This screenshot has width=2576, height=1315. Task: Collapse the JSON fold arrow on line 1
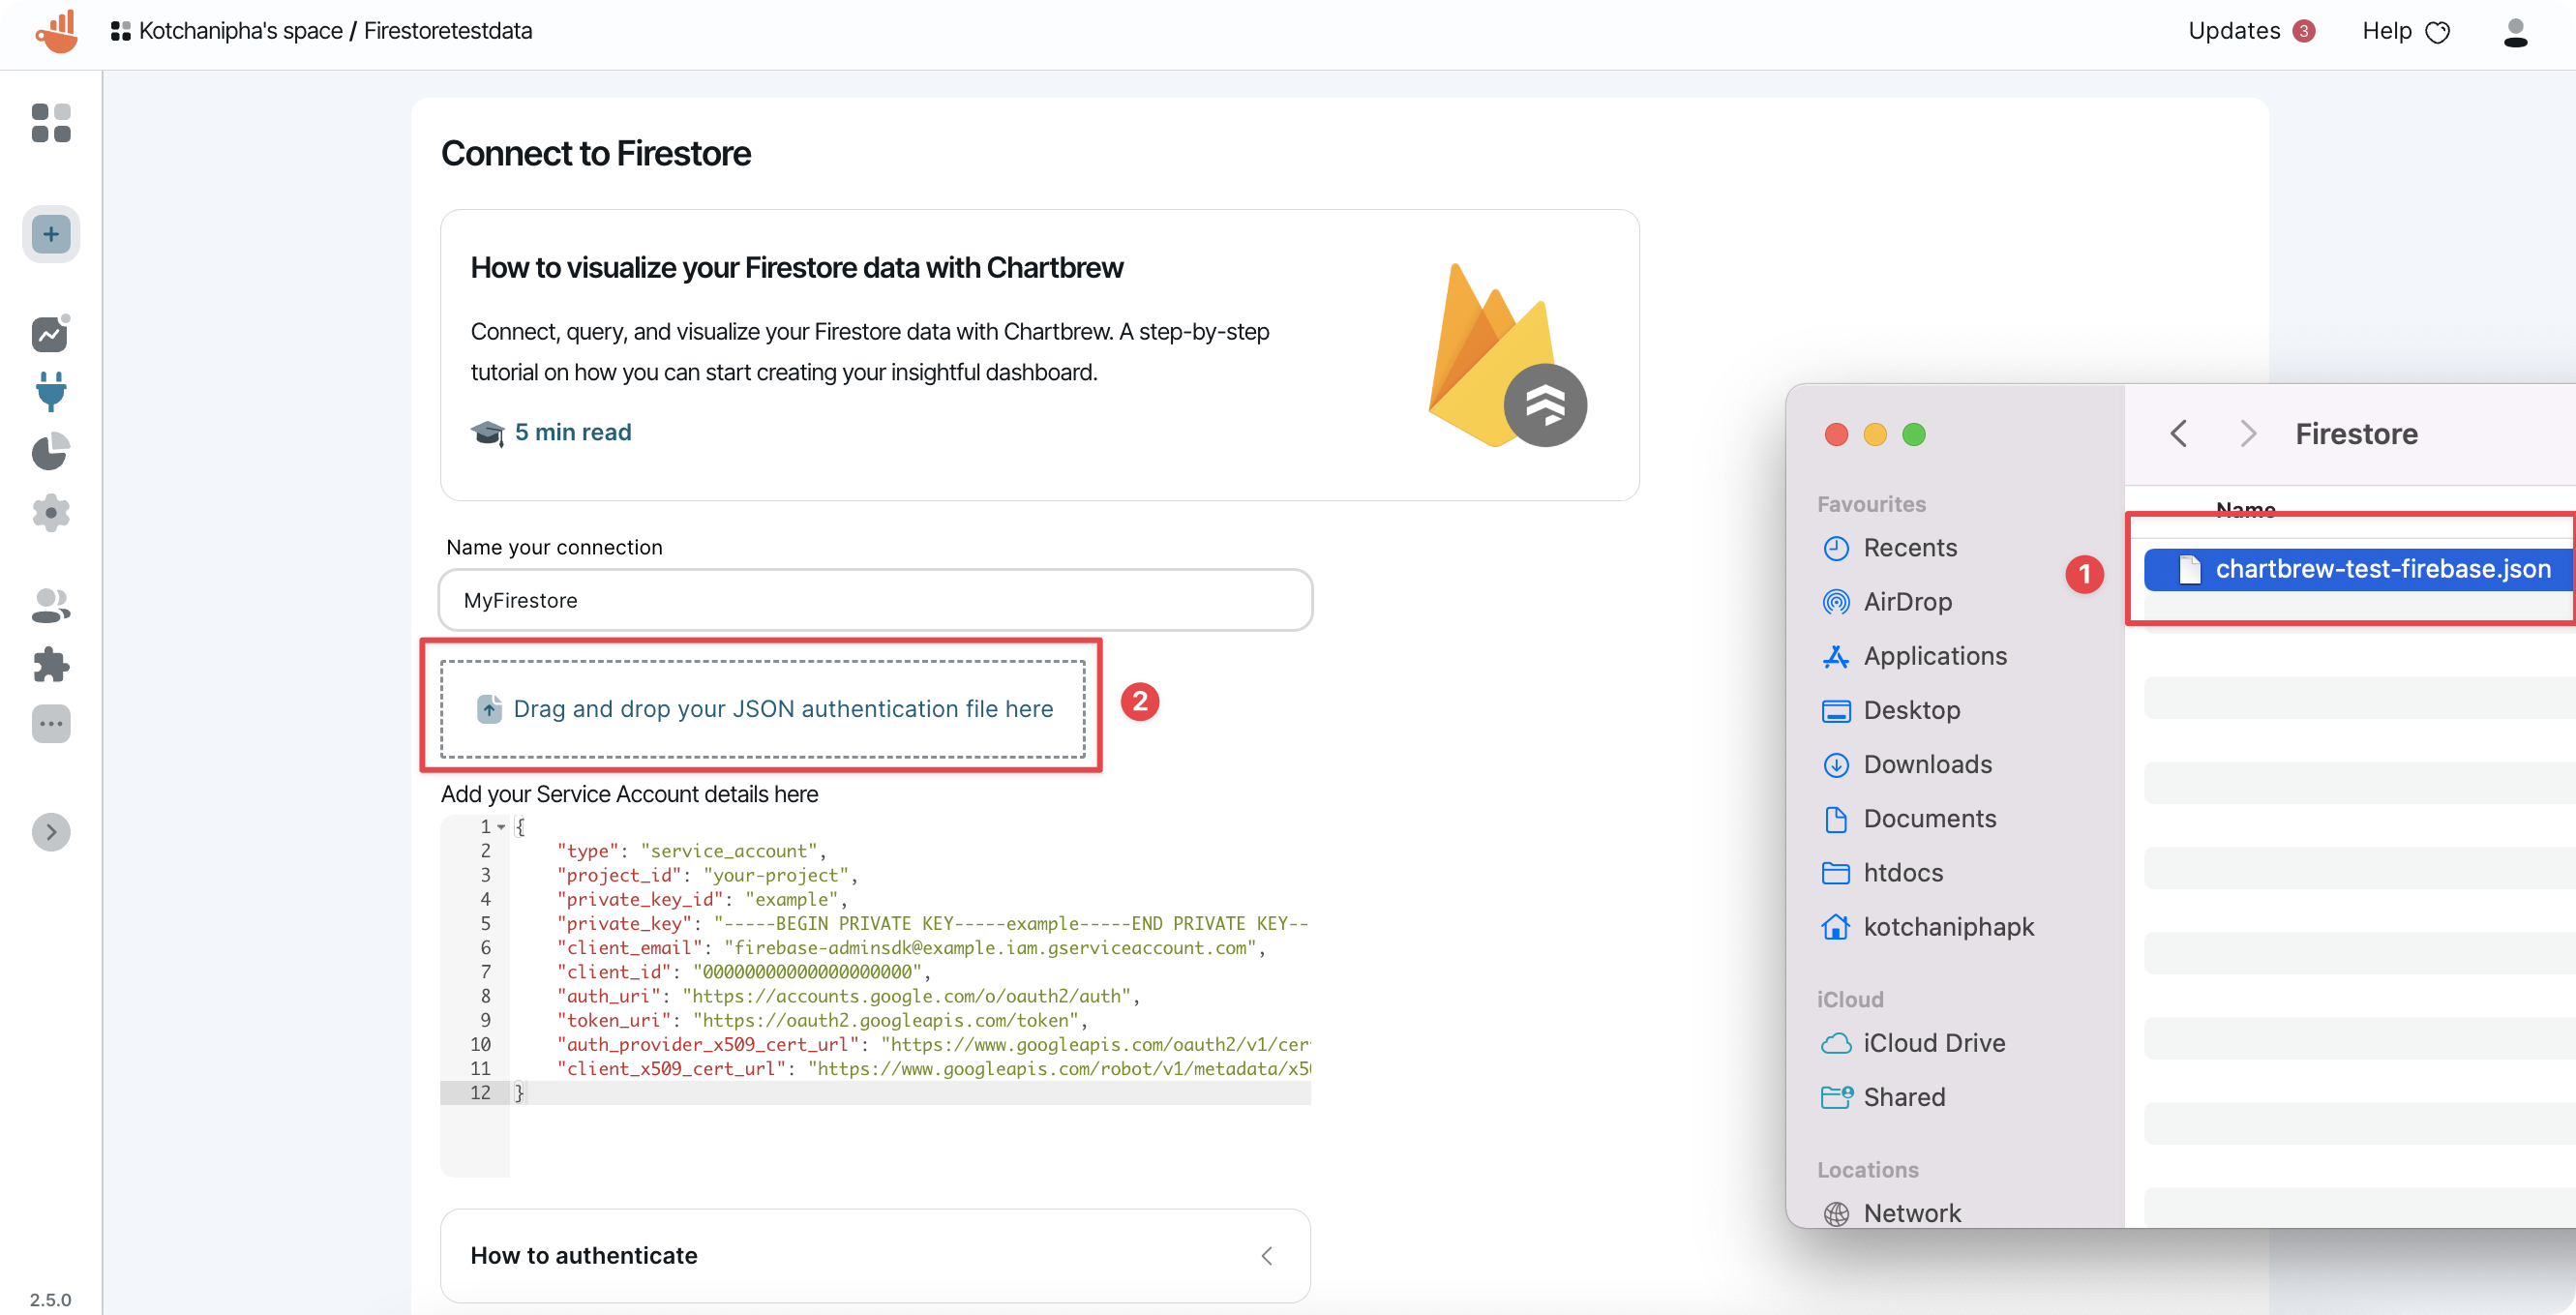(502, 826)
